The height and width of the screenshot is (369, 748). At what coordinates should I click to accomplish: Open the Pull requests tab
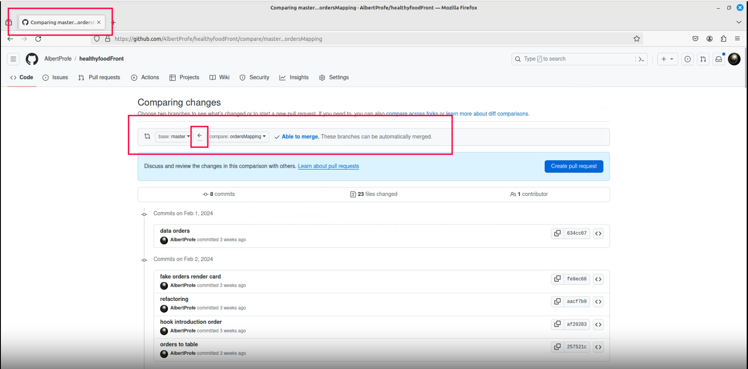pos(99,77)
